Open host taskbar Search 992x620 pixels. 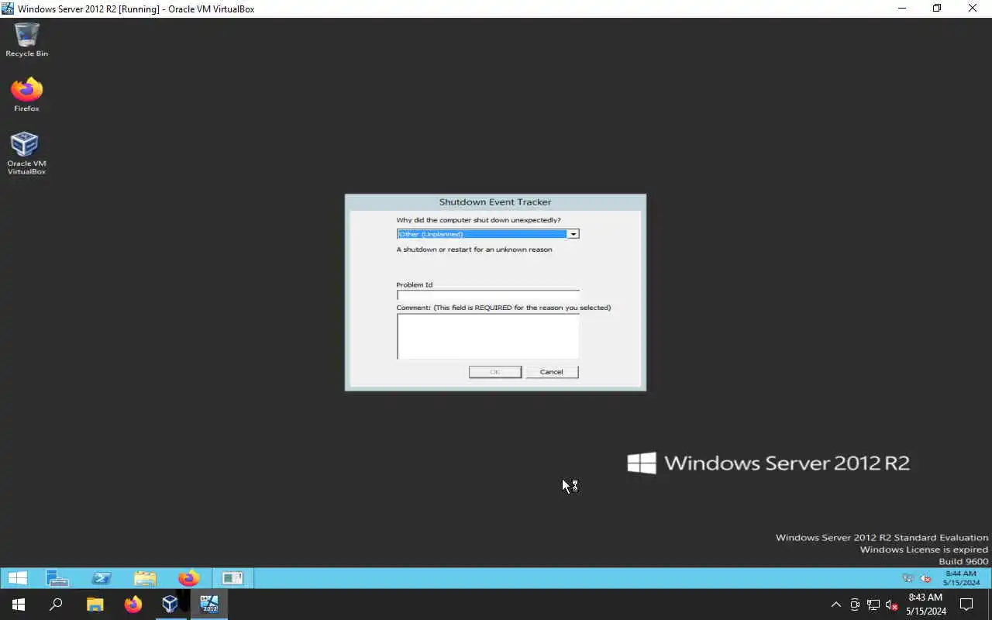tap(56, 604)
